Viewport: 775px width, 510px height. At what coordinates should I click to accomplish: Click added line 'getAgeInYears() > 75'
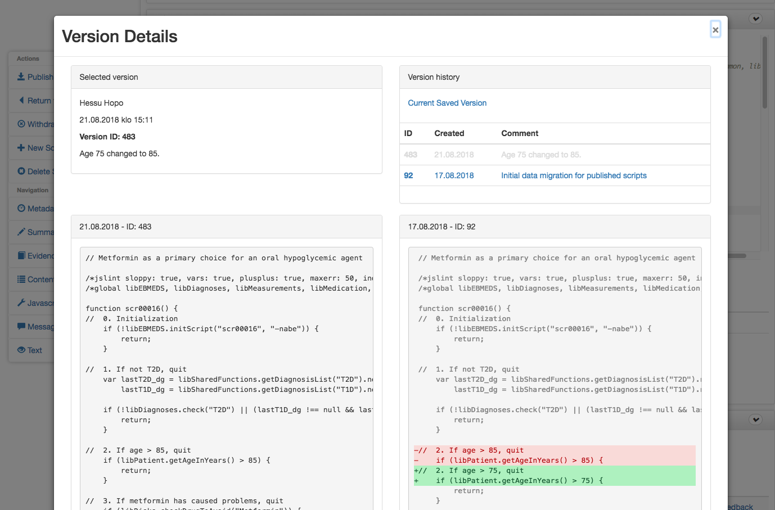[555, 481]
